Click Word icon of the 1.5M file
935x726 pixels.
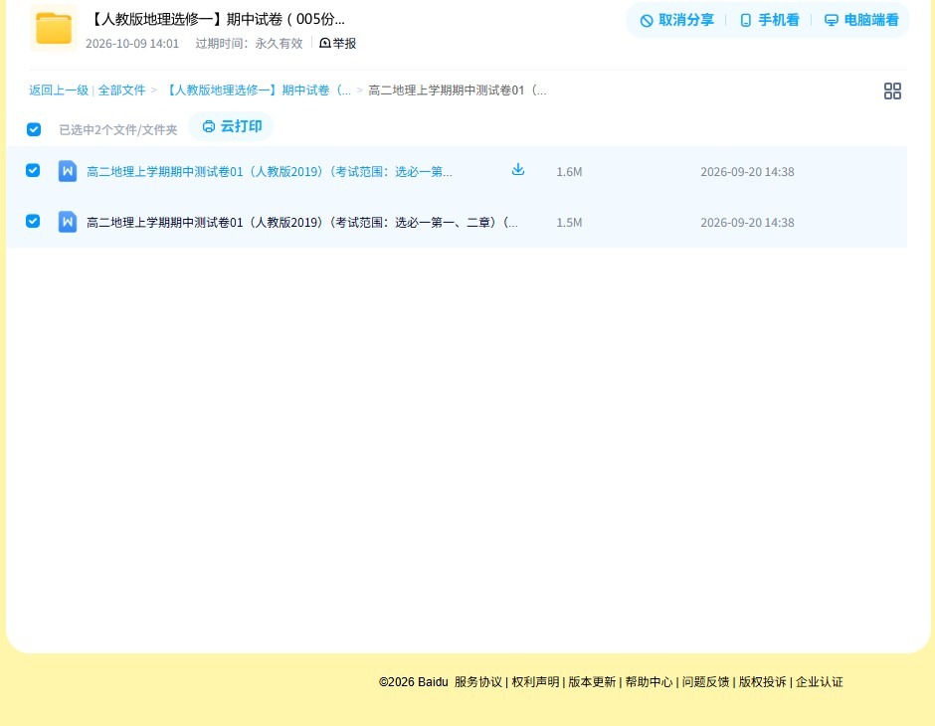pos(68,222)
